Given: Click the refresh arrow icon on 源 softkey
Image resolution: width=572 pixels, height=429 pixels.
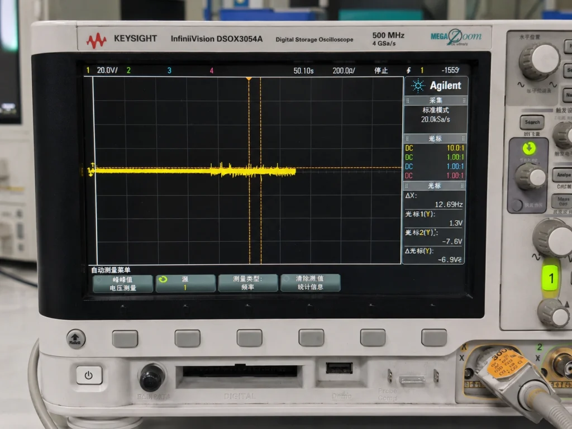Looking at the screenshot, I should click(163, 279).
